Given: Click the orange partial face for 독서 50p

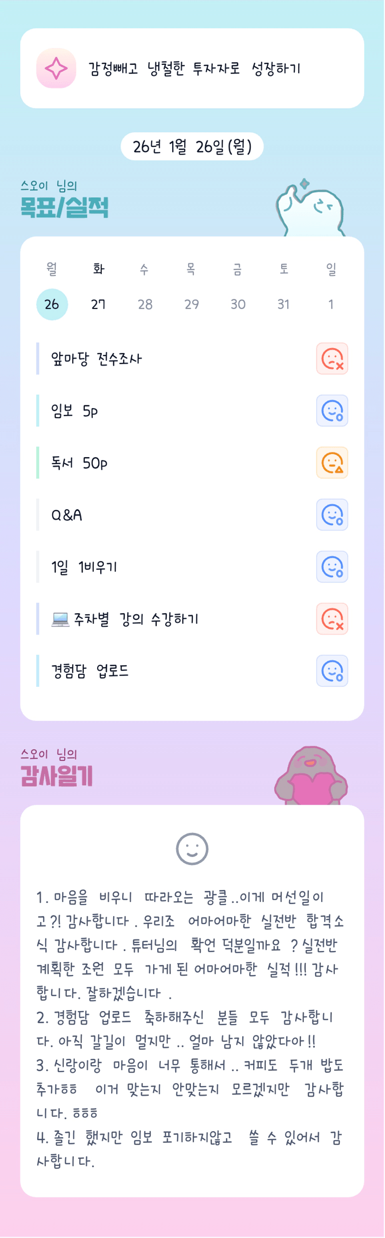Looking at the screenshot, I should click(x=332, y=463).
